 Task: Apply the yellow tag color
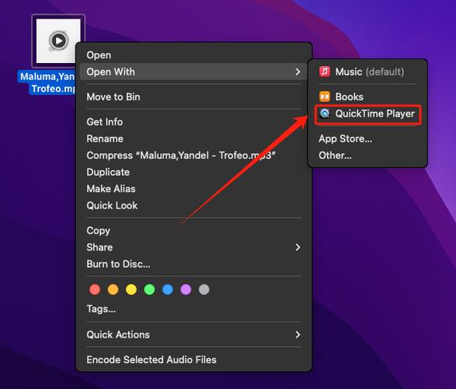[x=131, y=289]
